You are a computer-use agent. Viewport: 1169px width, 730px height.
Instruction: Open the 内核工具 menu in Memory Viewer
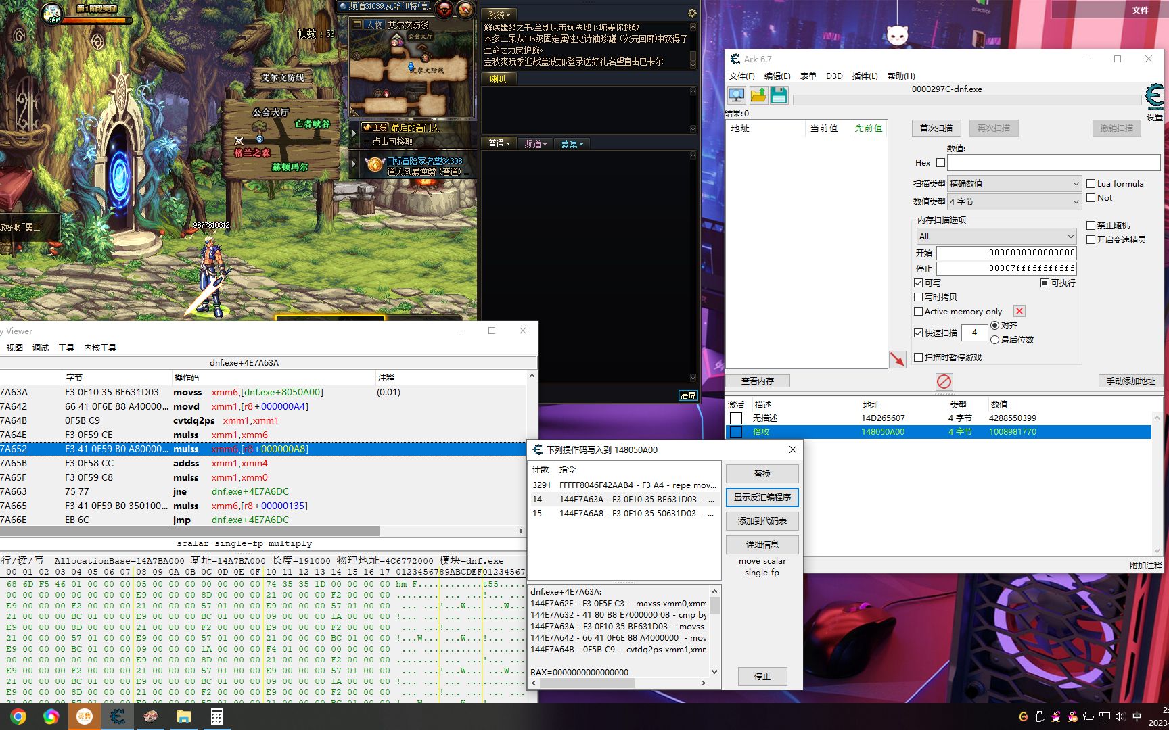pyautogui.click(x=100, y=347)
